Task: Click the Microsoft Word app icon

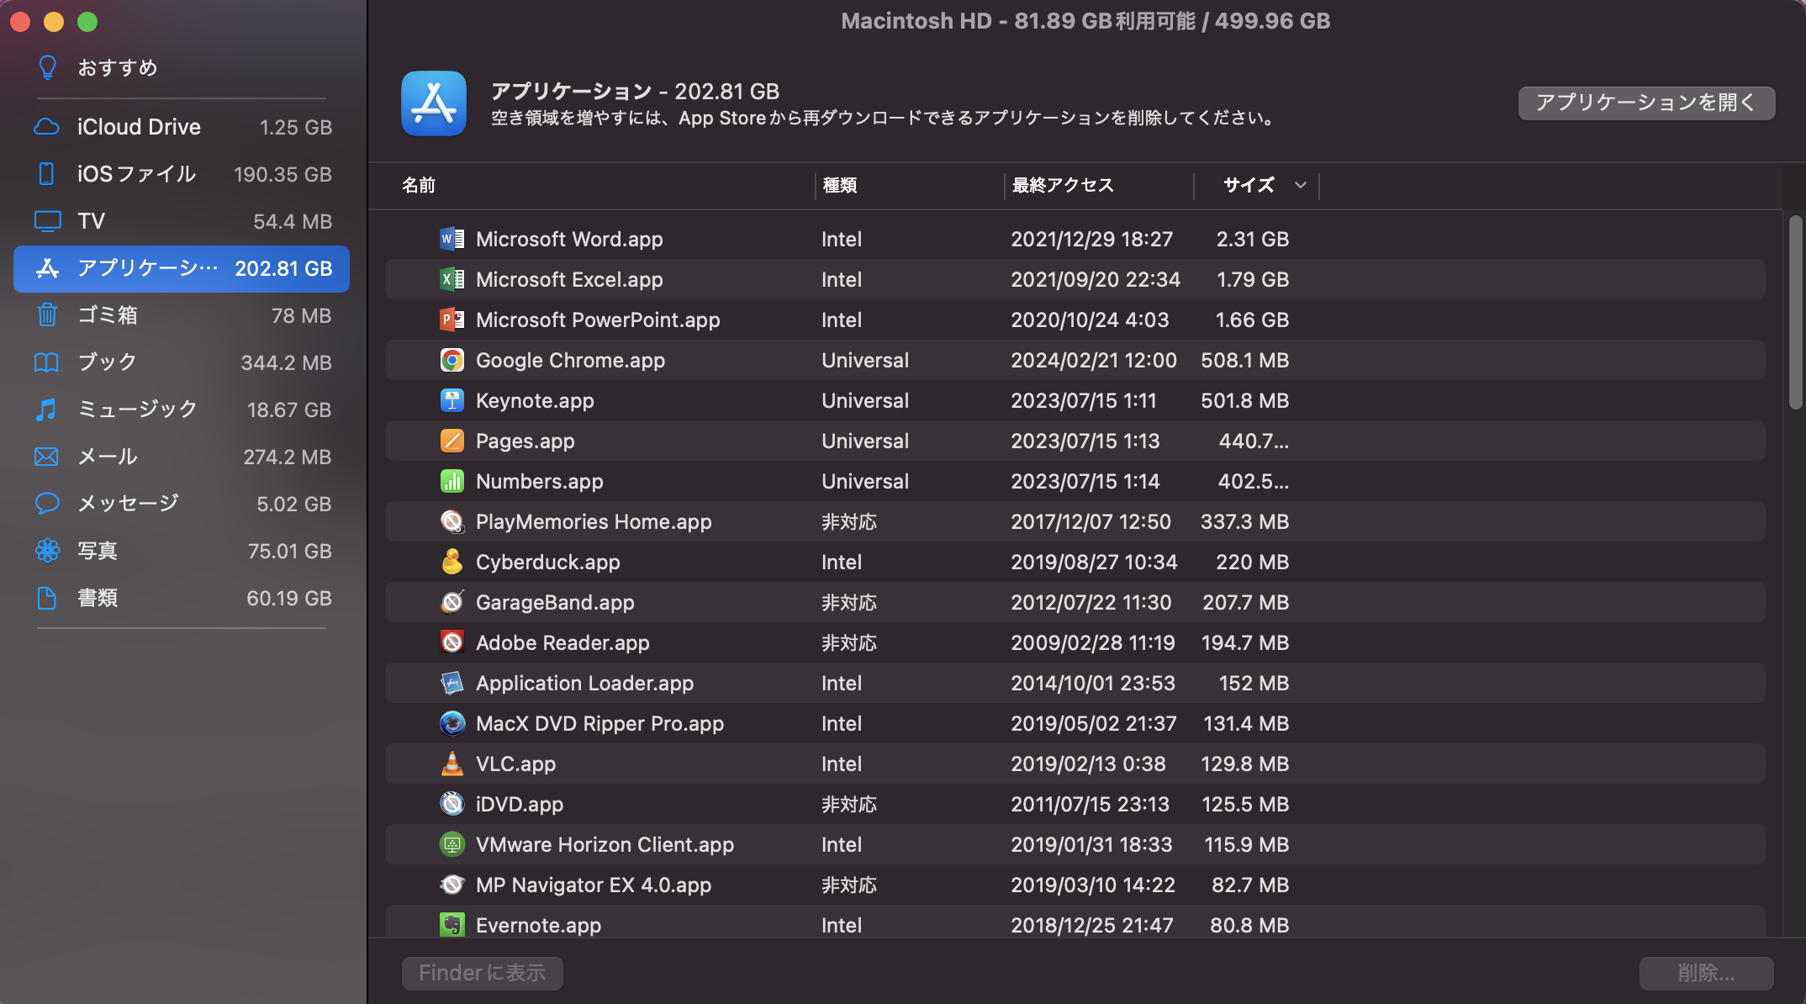Action: (x=451, y=239)
